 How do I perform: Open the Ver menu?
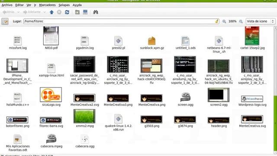29,5
